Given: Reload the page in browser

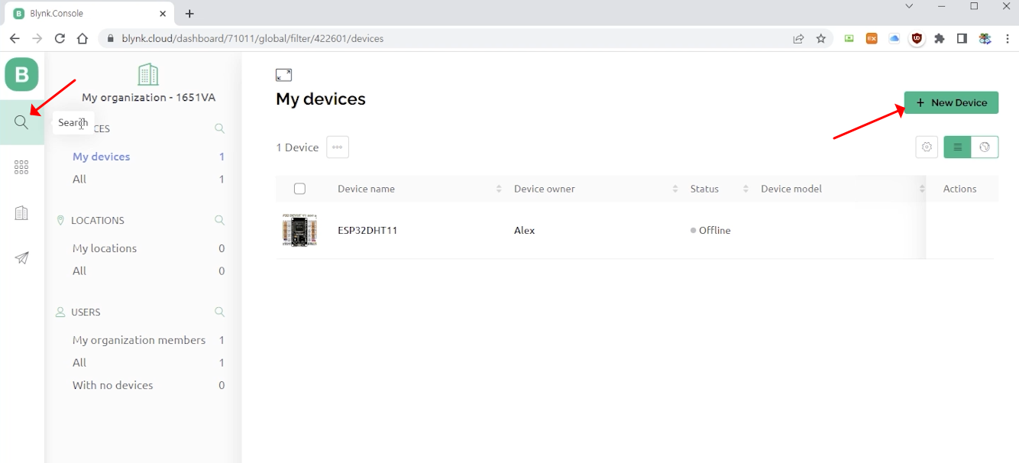Looking at the screenshot, I should click(60, 38).
